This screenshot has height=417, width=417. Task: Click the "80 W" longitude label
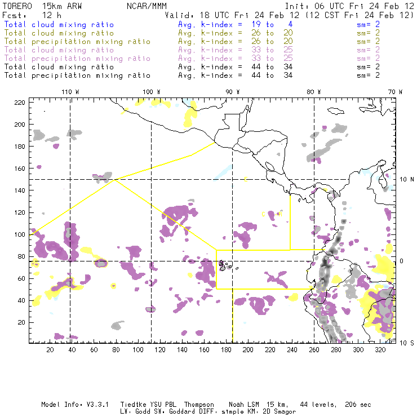point(314,92)
